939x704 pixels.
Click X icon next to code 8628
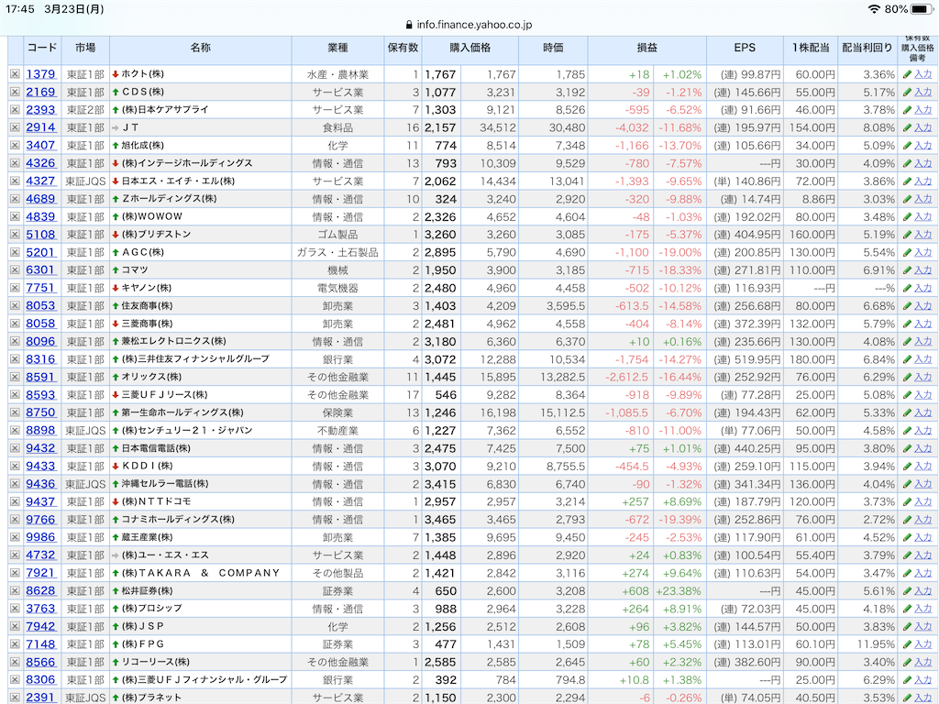tap(15, 591)
